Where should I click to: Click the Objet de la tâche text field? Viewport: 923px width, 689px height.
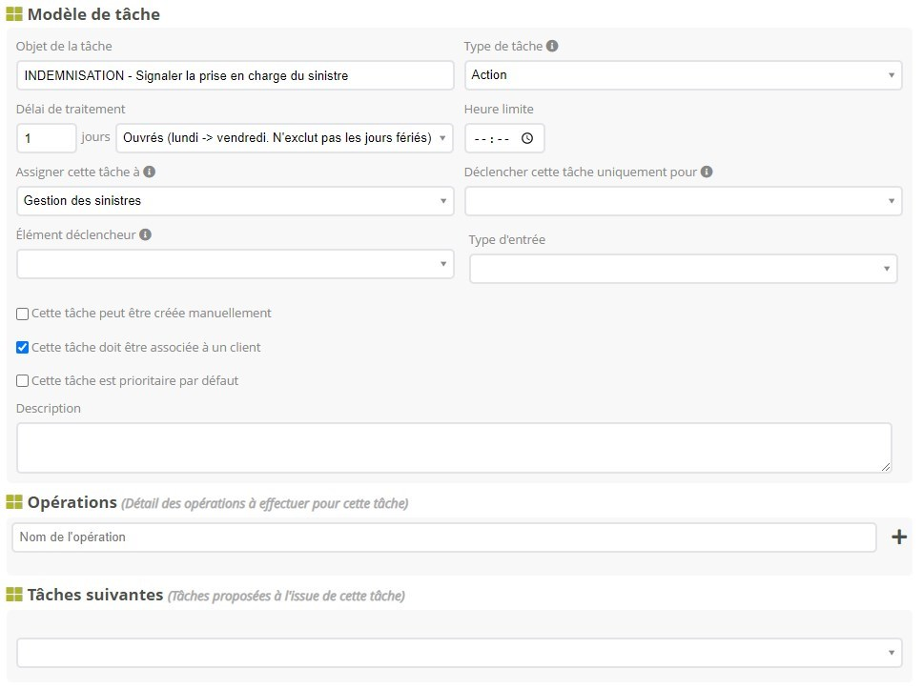point(235,75)
